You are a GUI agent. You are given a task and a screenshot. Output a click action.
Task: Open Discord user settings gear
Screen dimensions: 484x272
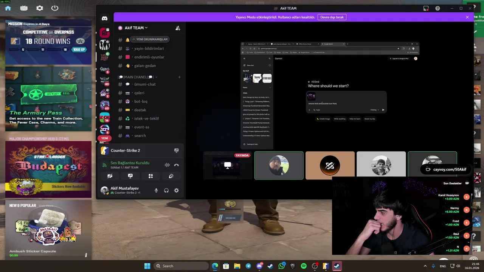[176, 190]
